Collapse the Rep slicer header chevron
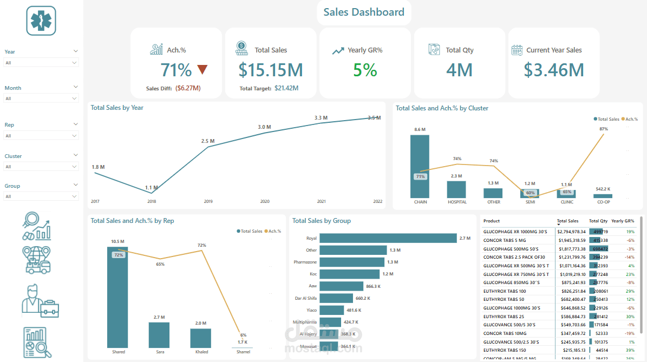Image resolution: width=647 pixels, height=362 pixels. 75,124
